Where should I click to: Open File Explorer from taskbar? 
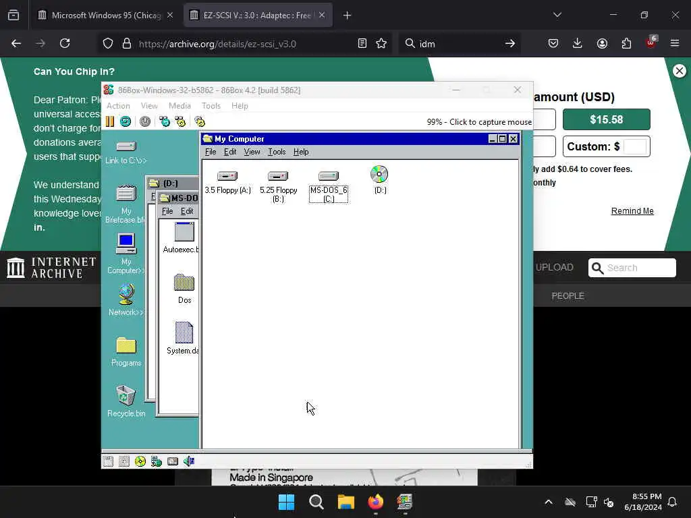[x=346, y=502]
